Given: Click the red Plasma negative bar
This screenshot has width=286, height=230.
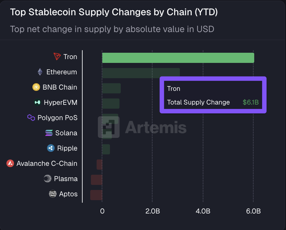Looking at the screenshot, I should pos(97,180).
